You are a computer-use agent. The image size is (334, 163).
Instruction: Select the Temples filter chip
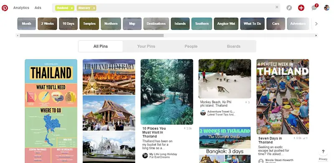point(89,24)
